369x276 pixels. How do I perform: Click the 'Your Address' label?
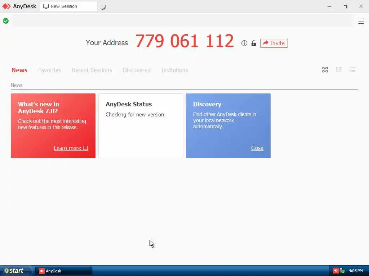pos(107,43)
